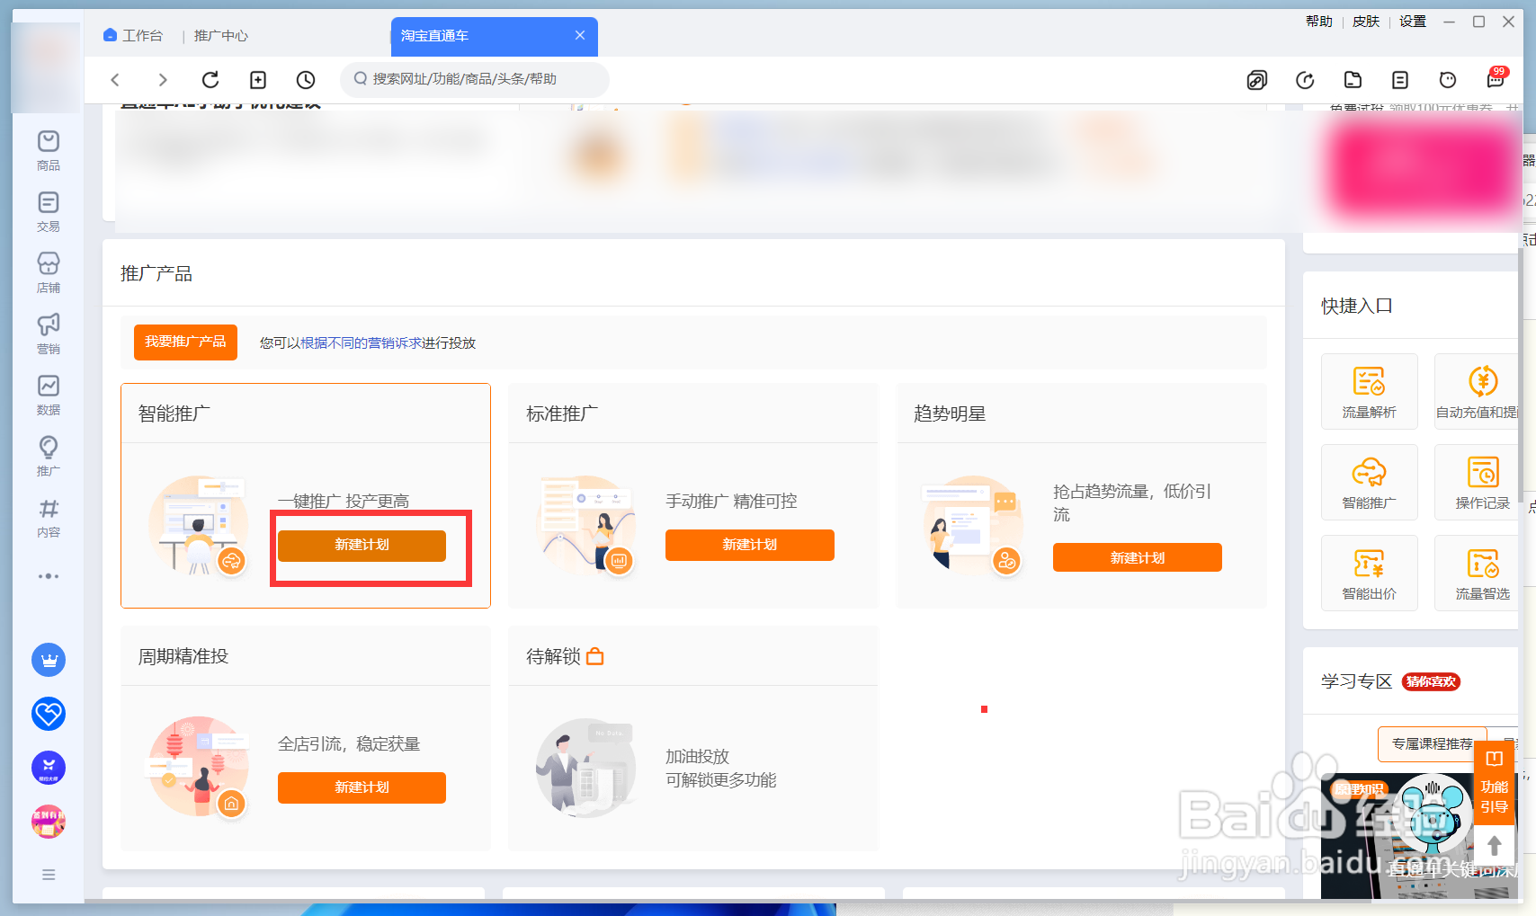Click the pink promotional app icon in sidebar
Viewport: 1536px width, 916px height.
pyautogui.click(x=49, y=822)
